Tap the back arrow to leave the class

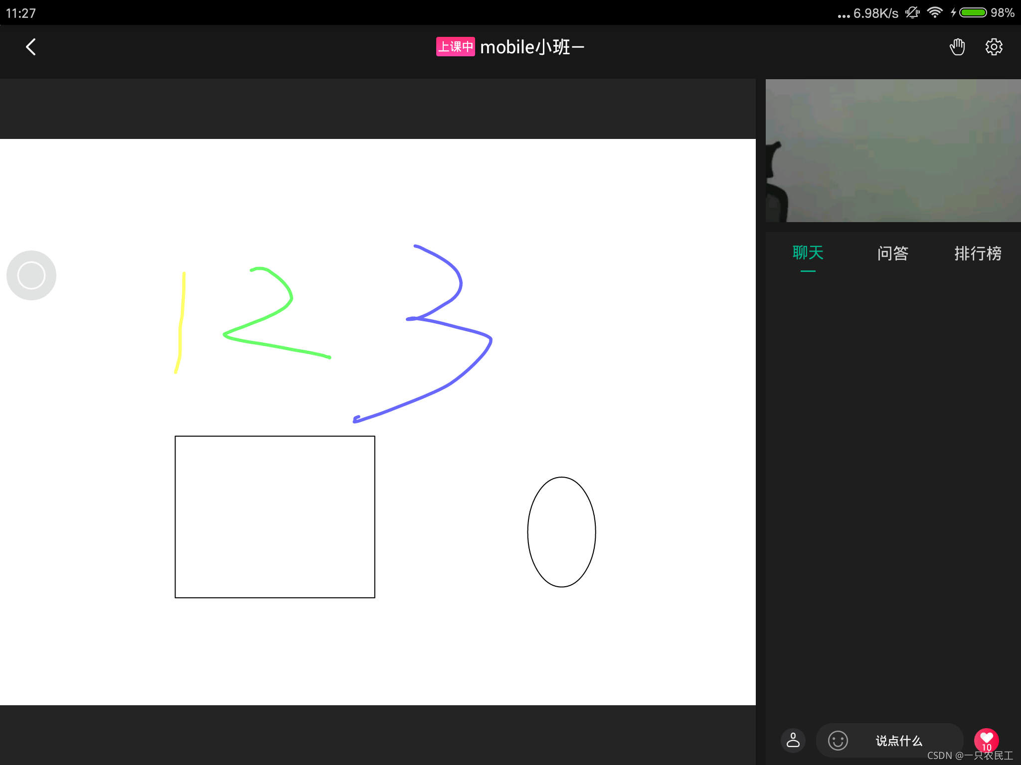coord(31,47)
